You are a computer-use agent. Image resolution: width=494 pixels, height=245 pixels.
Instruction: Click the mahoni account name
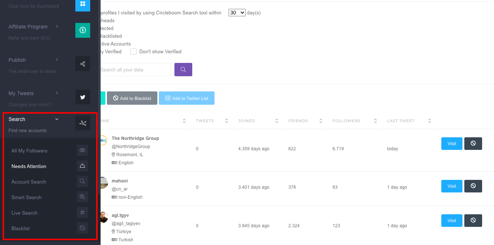click(120, 181)
